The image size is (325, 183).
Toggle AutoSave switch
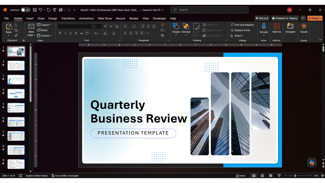coord(25,10)
